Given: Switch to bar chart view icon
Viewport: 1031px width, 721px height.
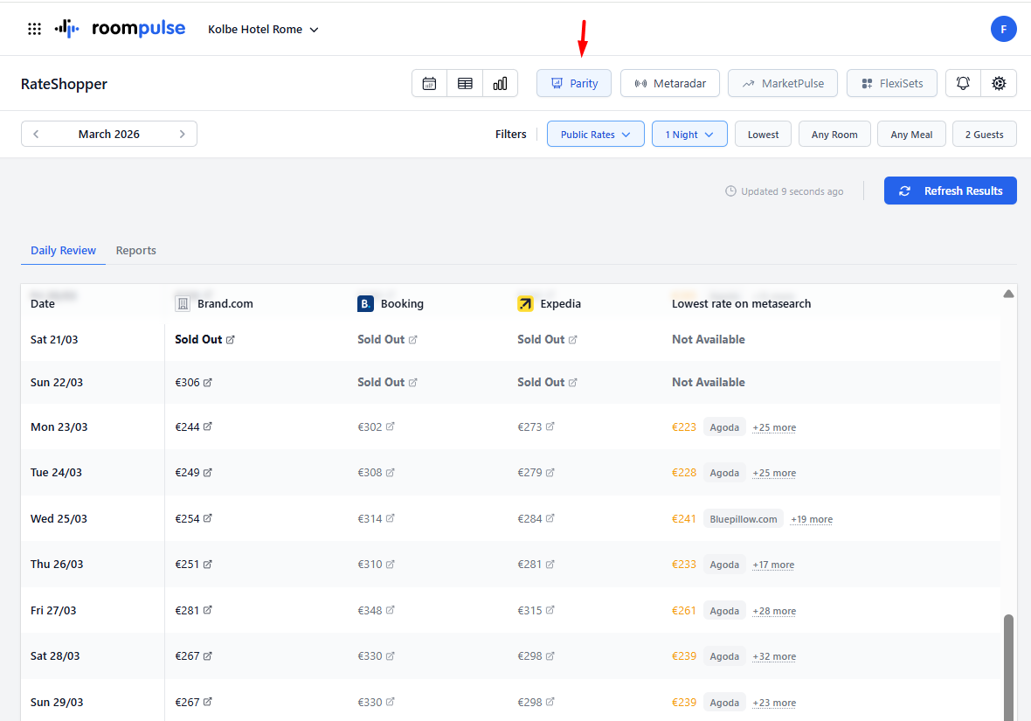Looking at the screenshot, I should [x=501, y=84].
